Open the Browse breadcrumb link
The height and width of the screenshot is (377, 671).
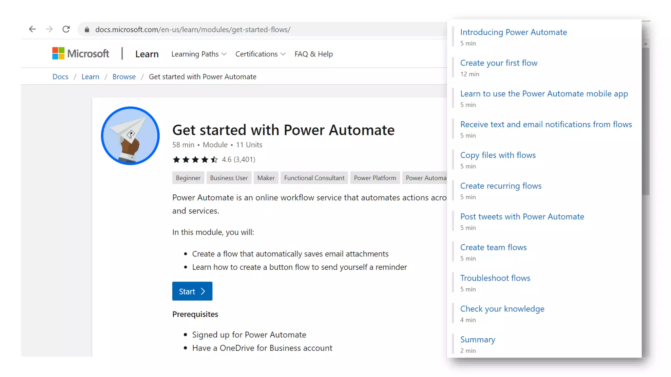124,77
